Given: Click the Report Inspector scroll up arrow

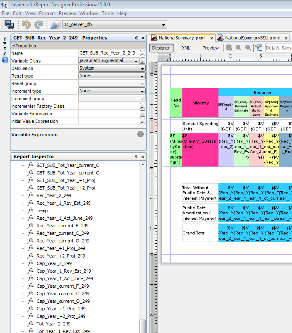Looking at the screenshot, I should 143,164.
